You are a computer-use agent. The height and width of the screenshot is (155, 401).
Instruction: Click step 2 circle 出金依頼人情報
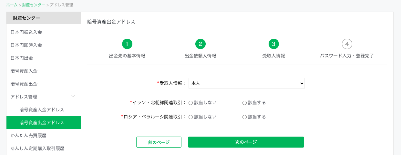[200, 44]
